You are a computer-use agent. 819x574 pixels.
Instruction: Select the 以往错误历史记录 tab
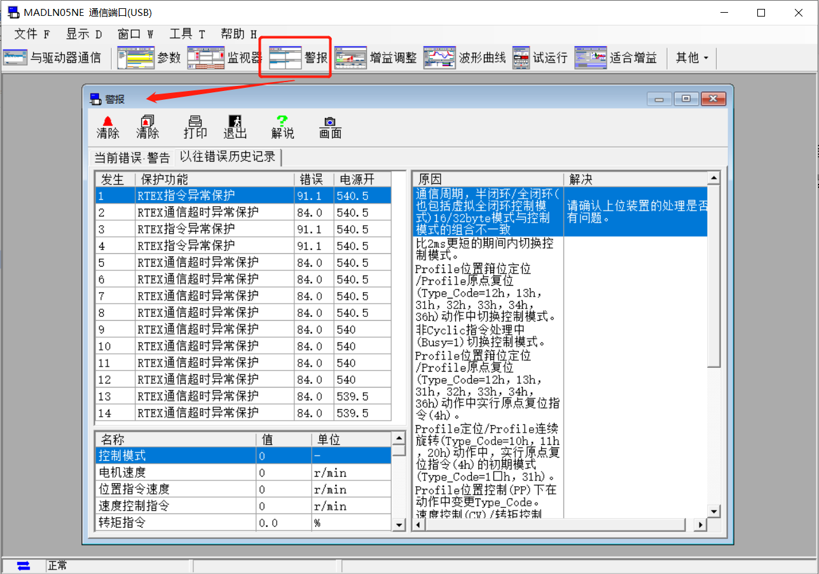(x=228, y=157)
